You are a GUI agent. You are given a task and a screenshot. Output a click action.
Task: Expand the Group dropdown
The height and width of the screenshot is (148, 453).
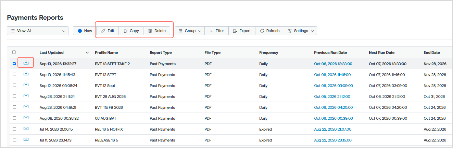[x=190, y=31]
